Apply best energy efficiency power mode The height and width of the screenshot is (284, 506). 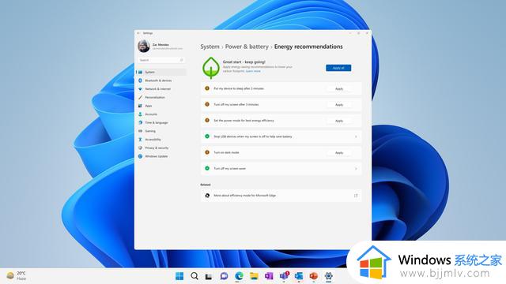point(339,121)
